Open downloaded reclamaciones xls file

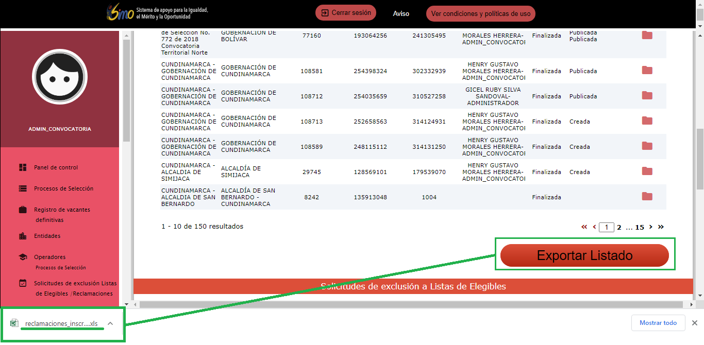[61, 323]
